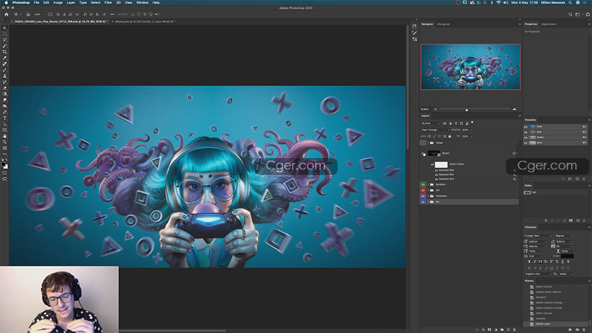The image size is (592, 333).
Task: Select the Eraser tool
Action: click(x=5, y=88)
